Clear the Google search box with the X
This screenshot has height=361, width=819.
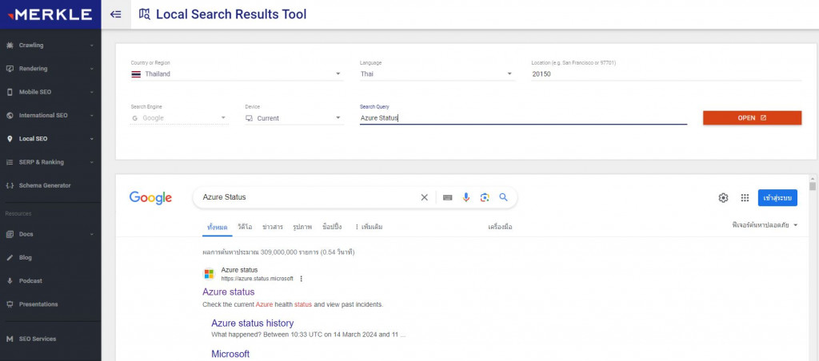424,197
